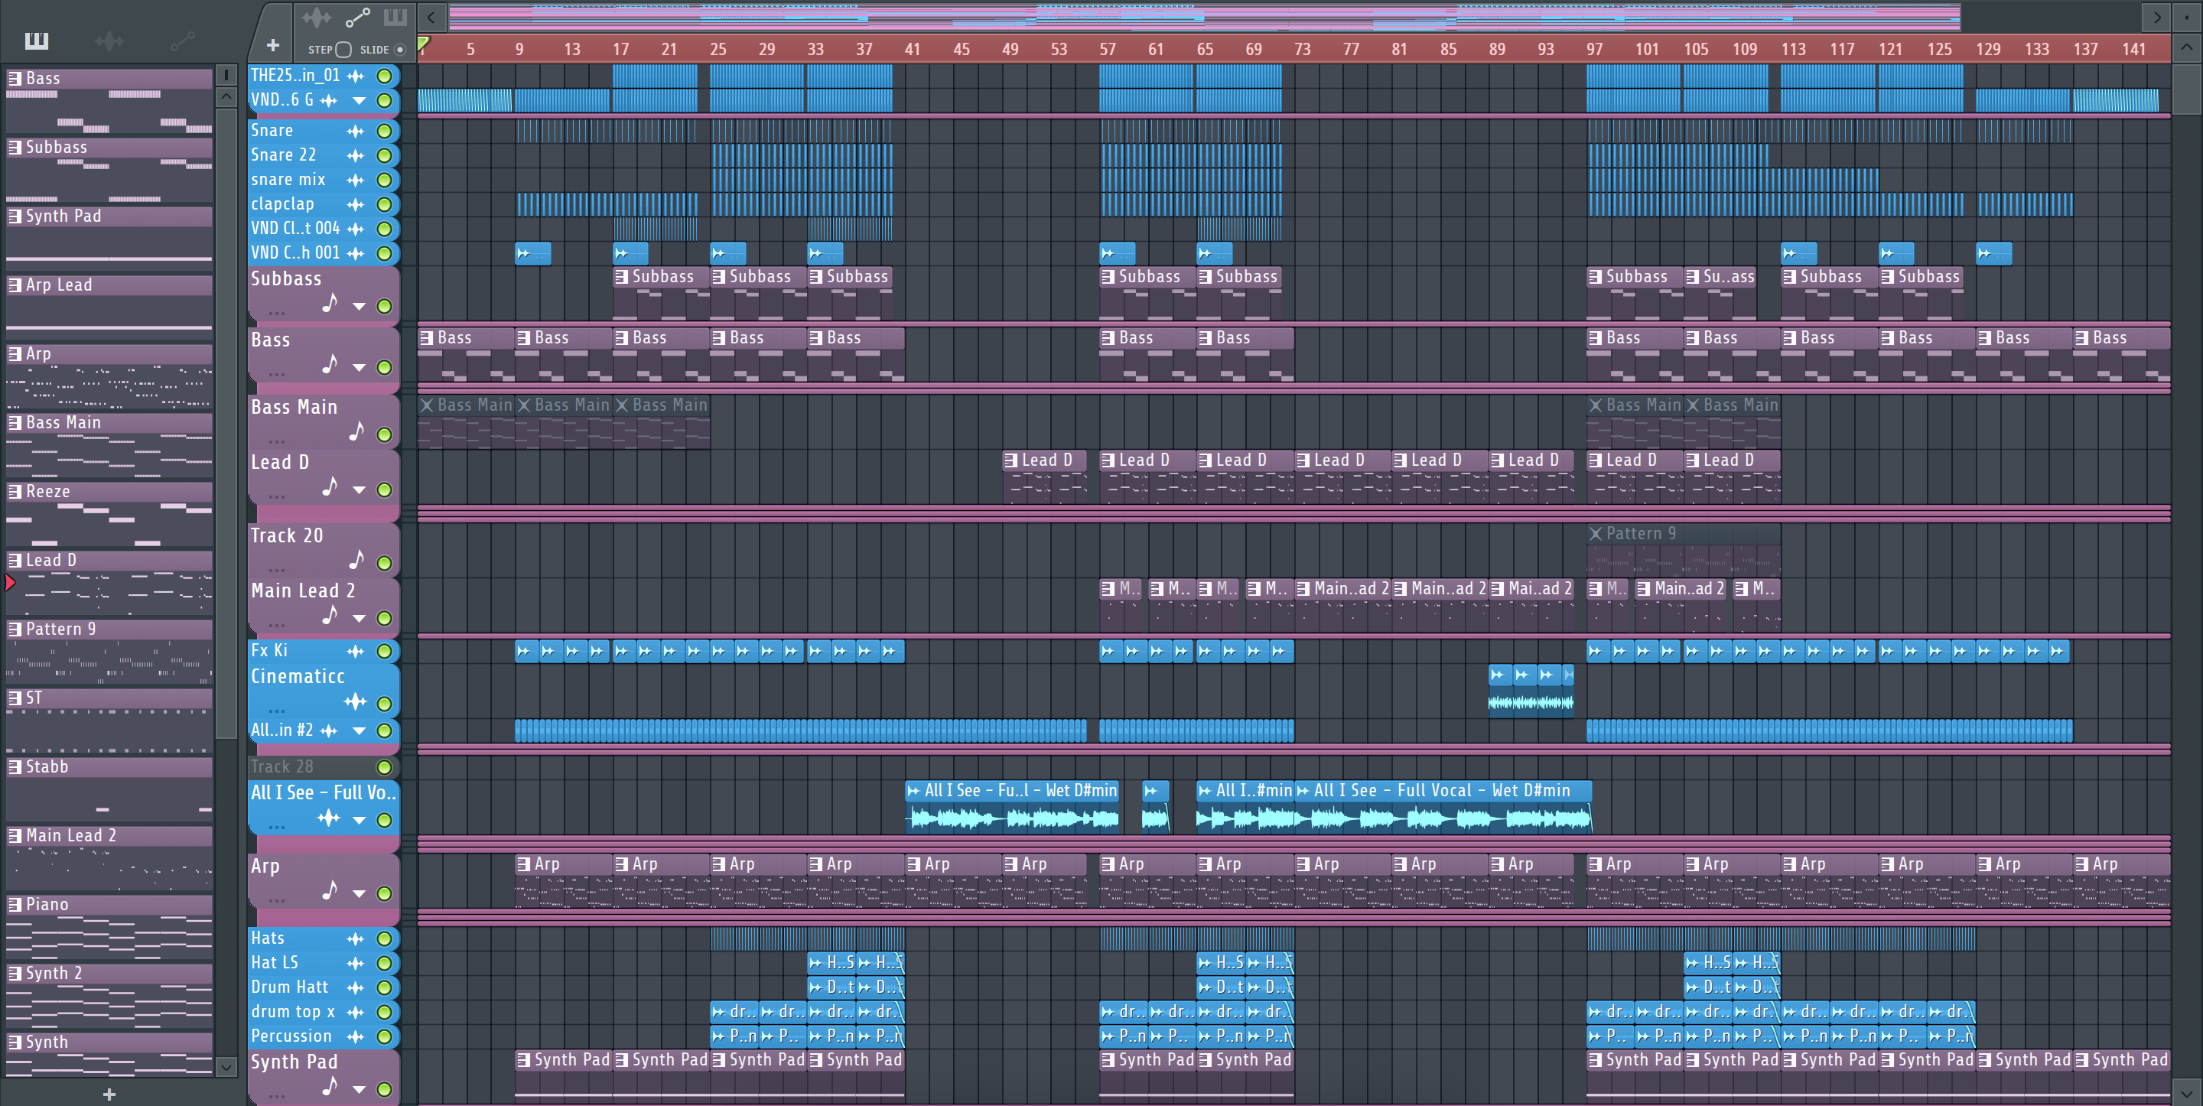Click the audio clip focus icon above STEP

click(x=317, y=17)
